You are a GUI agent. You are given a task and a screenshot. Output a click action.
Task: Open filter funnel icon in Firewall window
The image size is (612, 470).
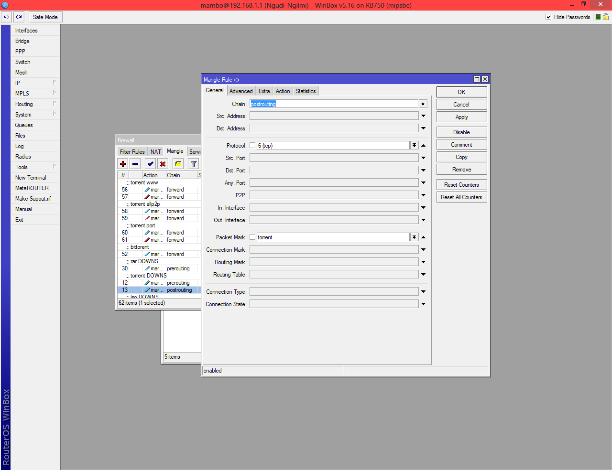(x=193, y=164)
